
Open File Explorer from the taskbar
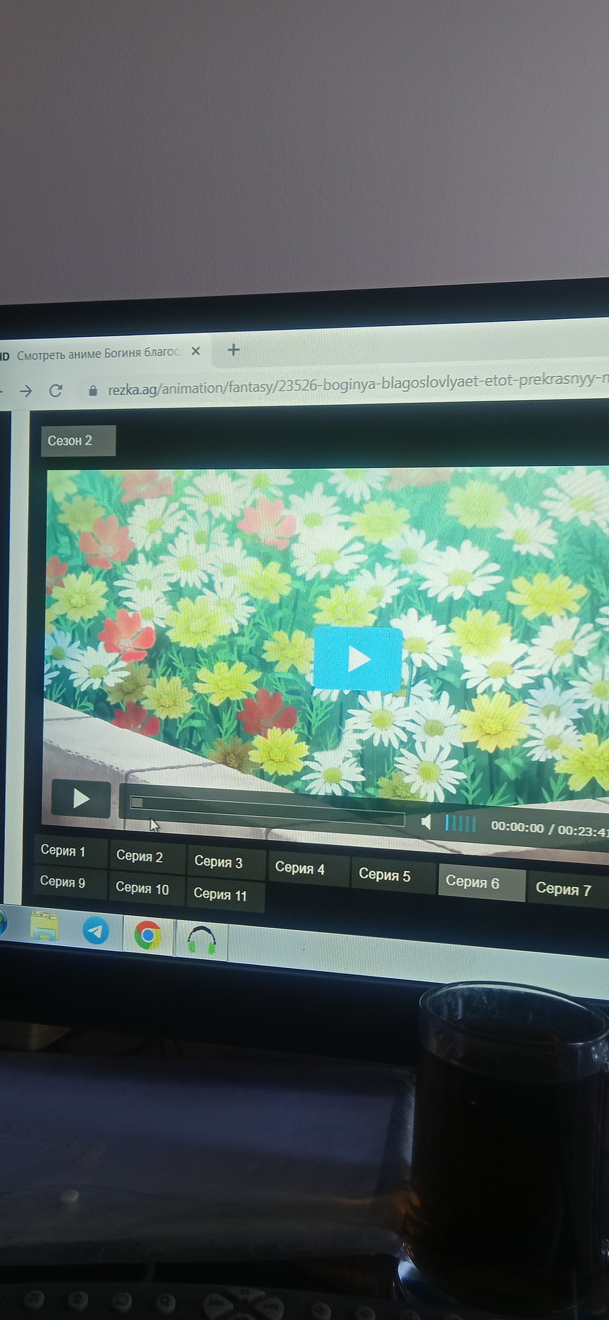click(45, 927)
